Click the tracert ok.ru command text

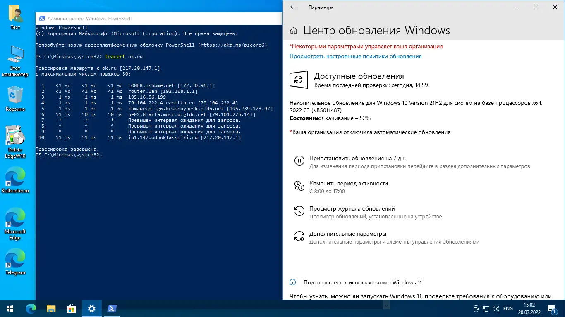(124, 57)
